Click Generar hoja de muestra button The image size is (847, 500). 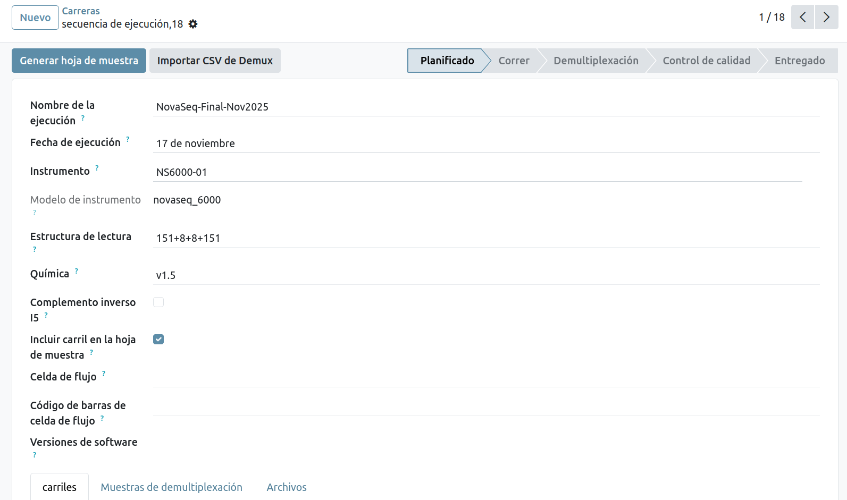(79, 61)
